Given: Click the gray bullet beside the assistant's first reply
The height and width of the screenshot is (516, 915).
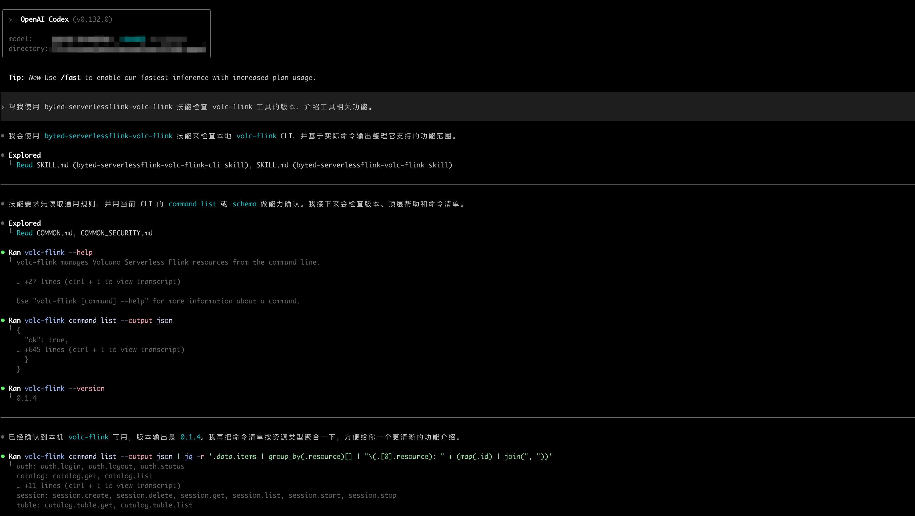Looking at the screenshot, I should (x=3, y=136).
